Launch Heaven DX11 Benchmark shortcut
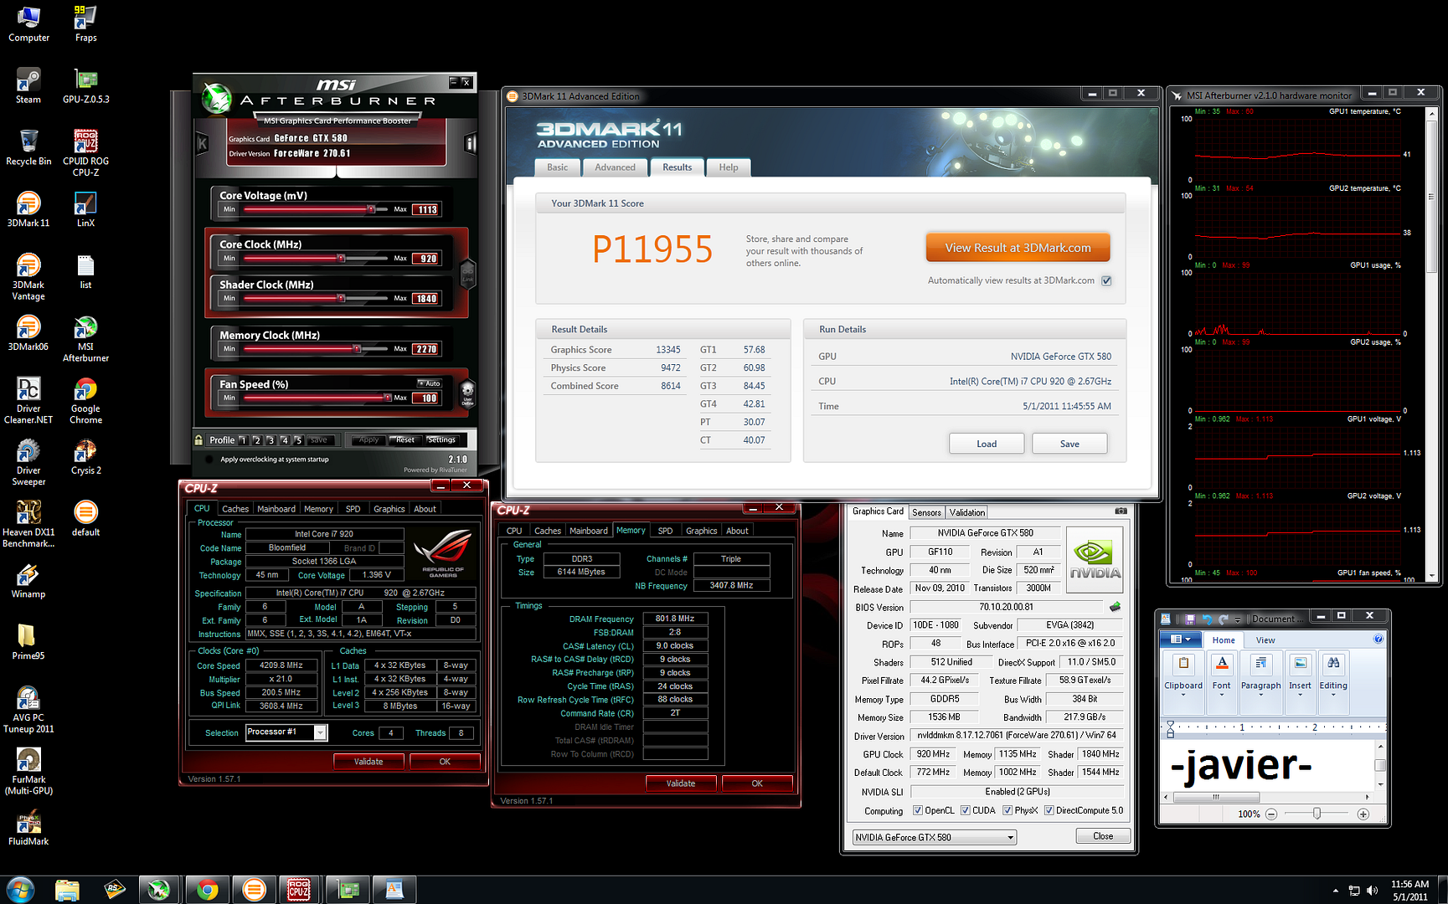Image resolution: width=1448 pixels, height=904 pixels. pyautogui.click(x=28, y=524)
